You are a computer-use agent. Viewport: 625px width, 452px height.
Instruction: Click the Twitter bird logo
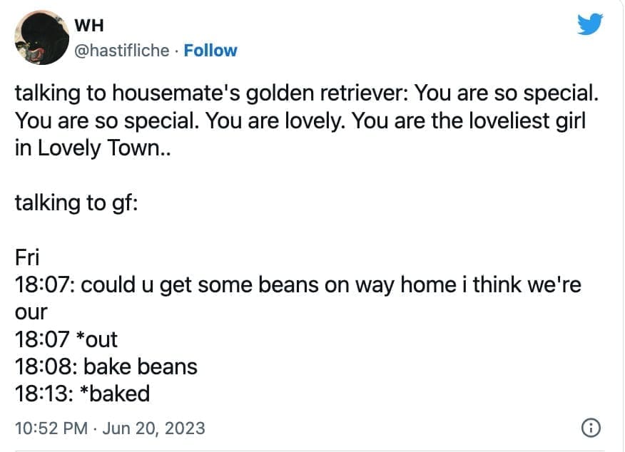tap(589, 26)
